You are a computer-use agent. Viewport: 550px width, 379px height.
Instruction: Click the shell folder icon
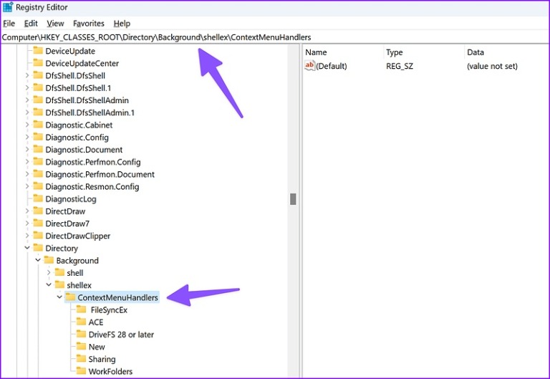click(x=59, y=272)
